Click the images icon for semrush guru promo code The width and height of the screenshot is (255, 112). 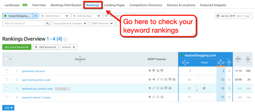(162, 88)
